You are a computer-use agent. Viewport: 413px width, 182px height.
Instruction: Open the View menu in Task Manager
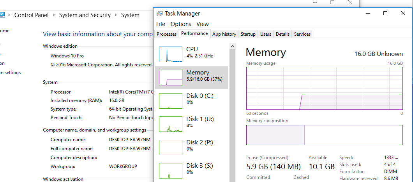coord(203,24)
